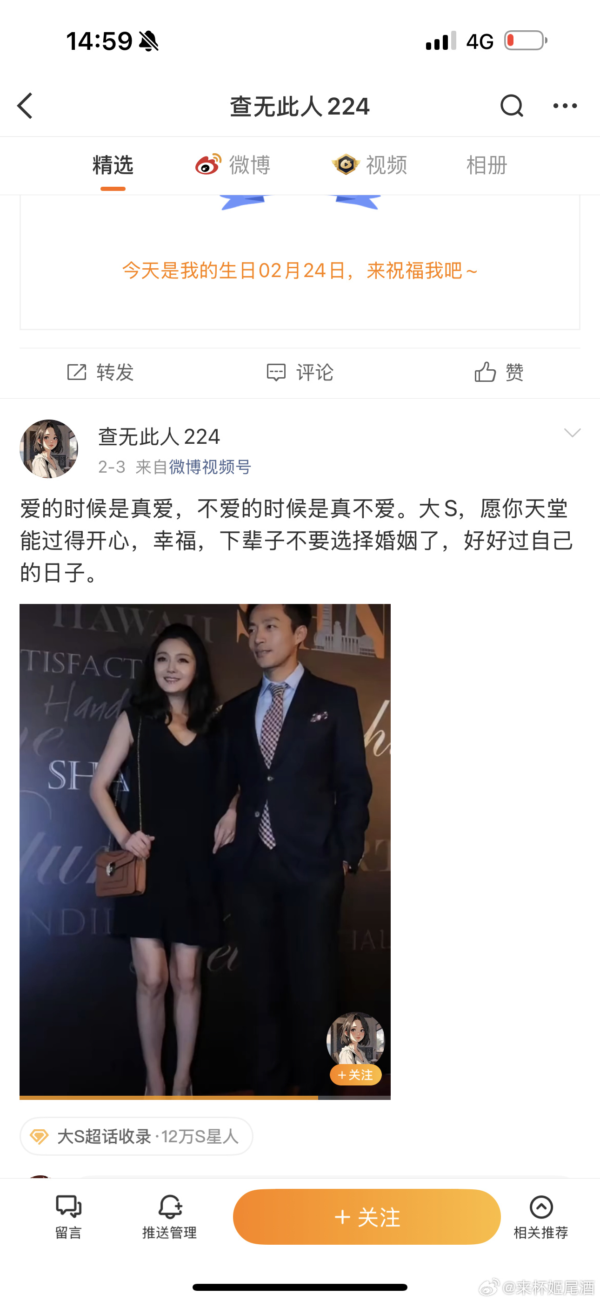600x1302 pixels.
Task: Switch to the 微博 tab
Action: (233, 165)
